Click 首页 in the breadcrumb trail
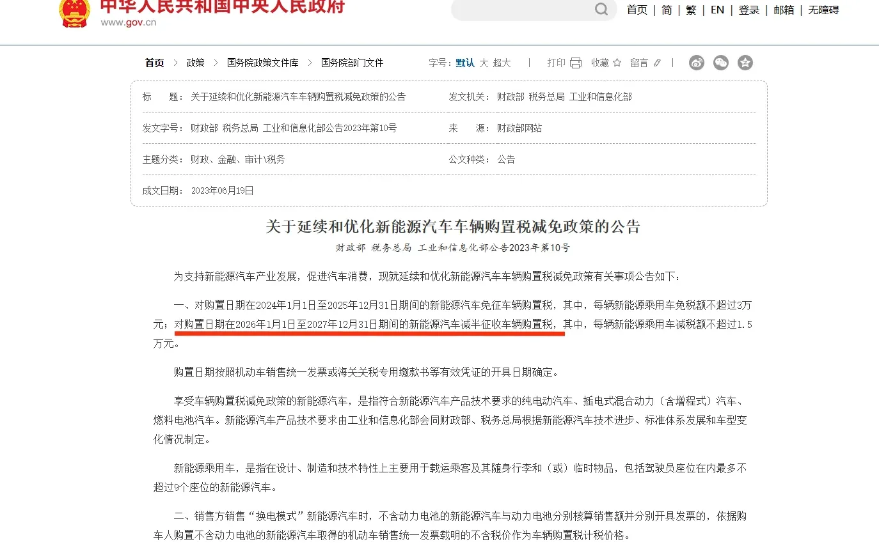The height and width of the screenshot is (544, 879). [154, 63]
